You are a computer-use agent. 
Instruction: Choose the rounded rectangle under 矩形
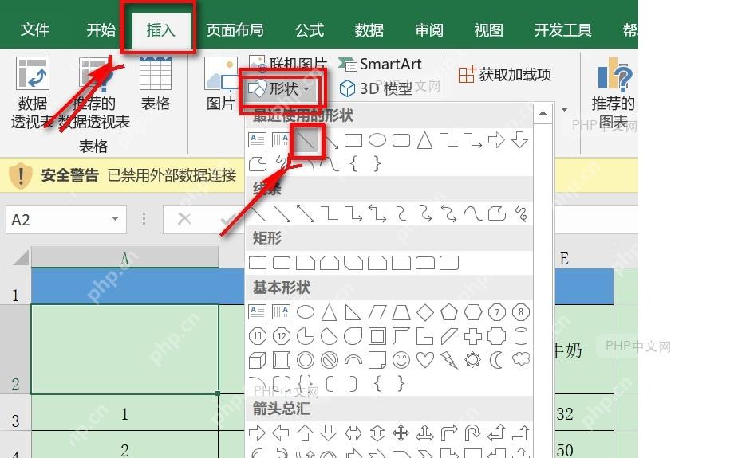click(x=282, y=263)
